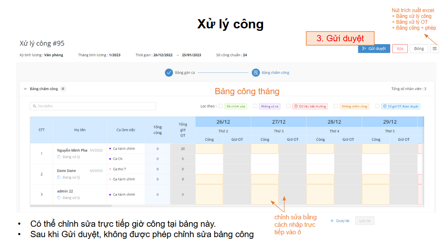This screenshot has height=243, width=443.
Task: Click the Đang xử lý status icon for Dane Dane
Action: (59, 178)
